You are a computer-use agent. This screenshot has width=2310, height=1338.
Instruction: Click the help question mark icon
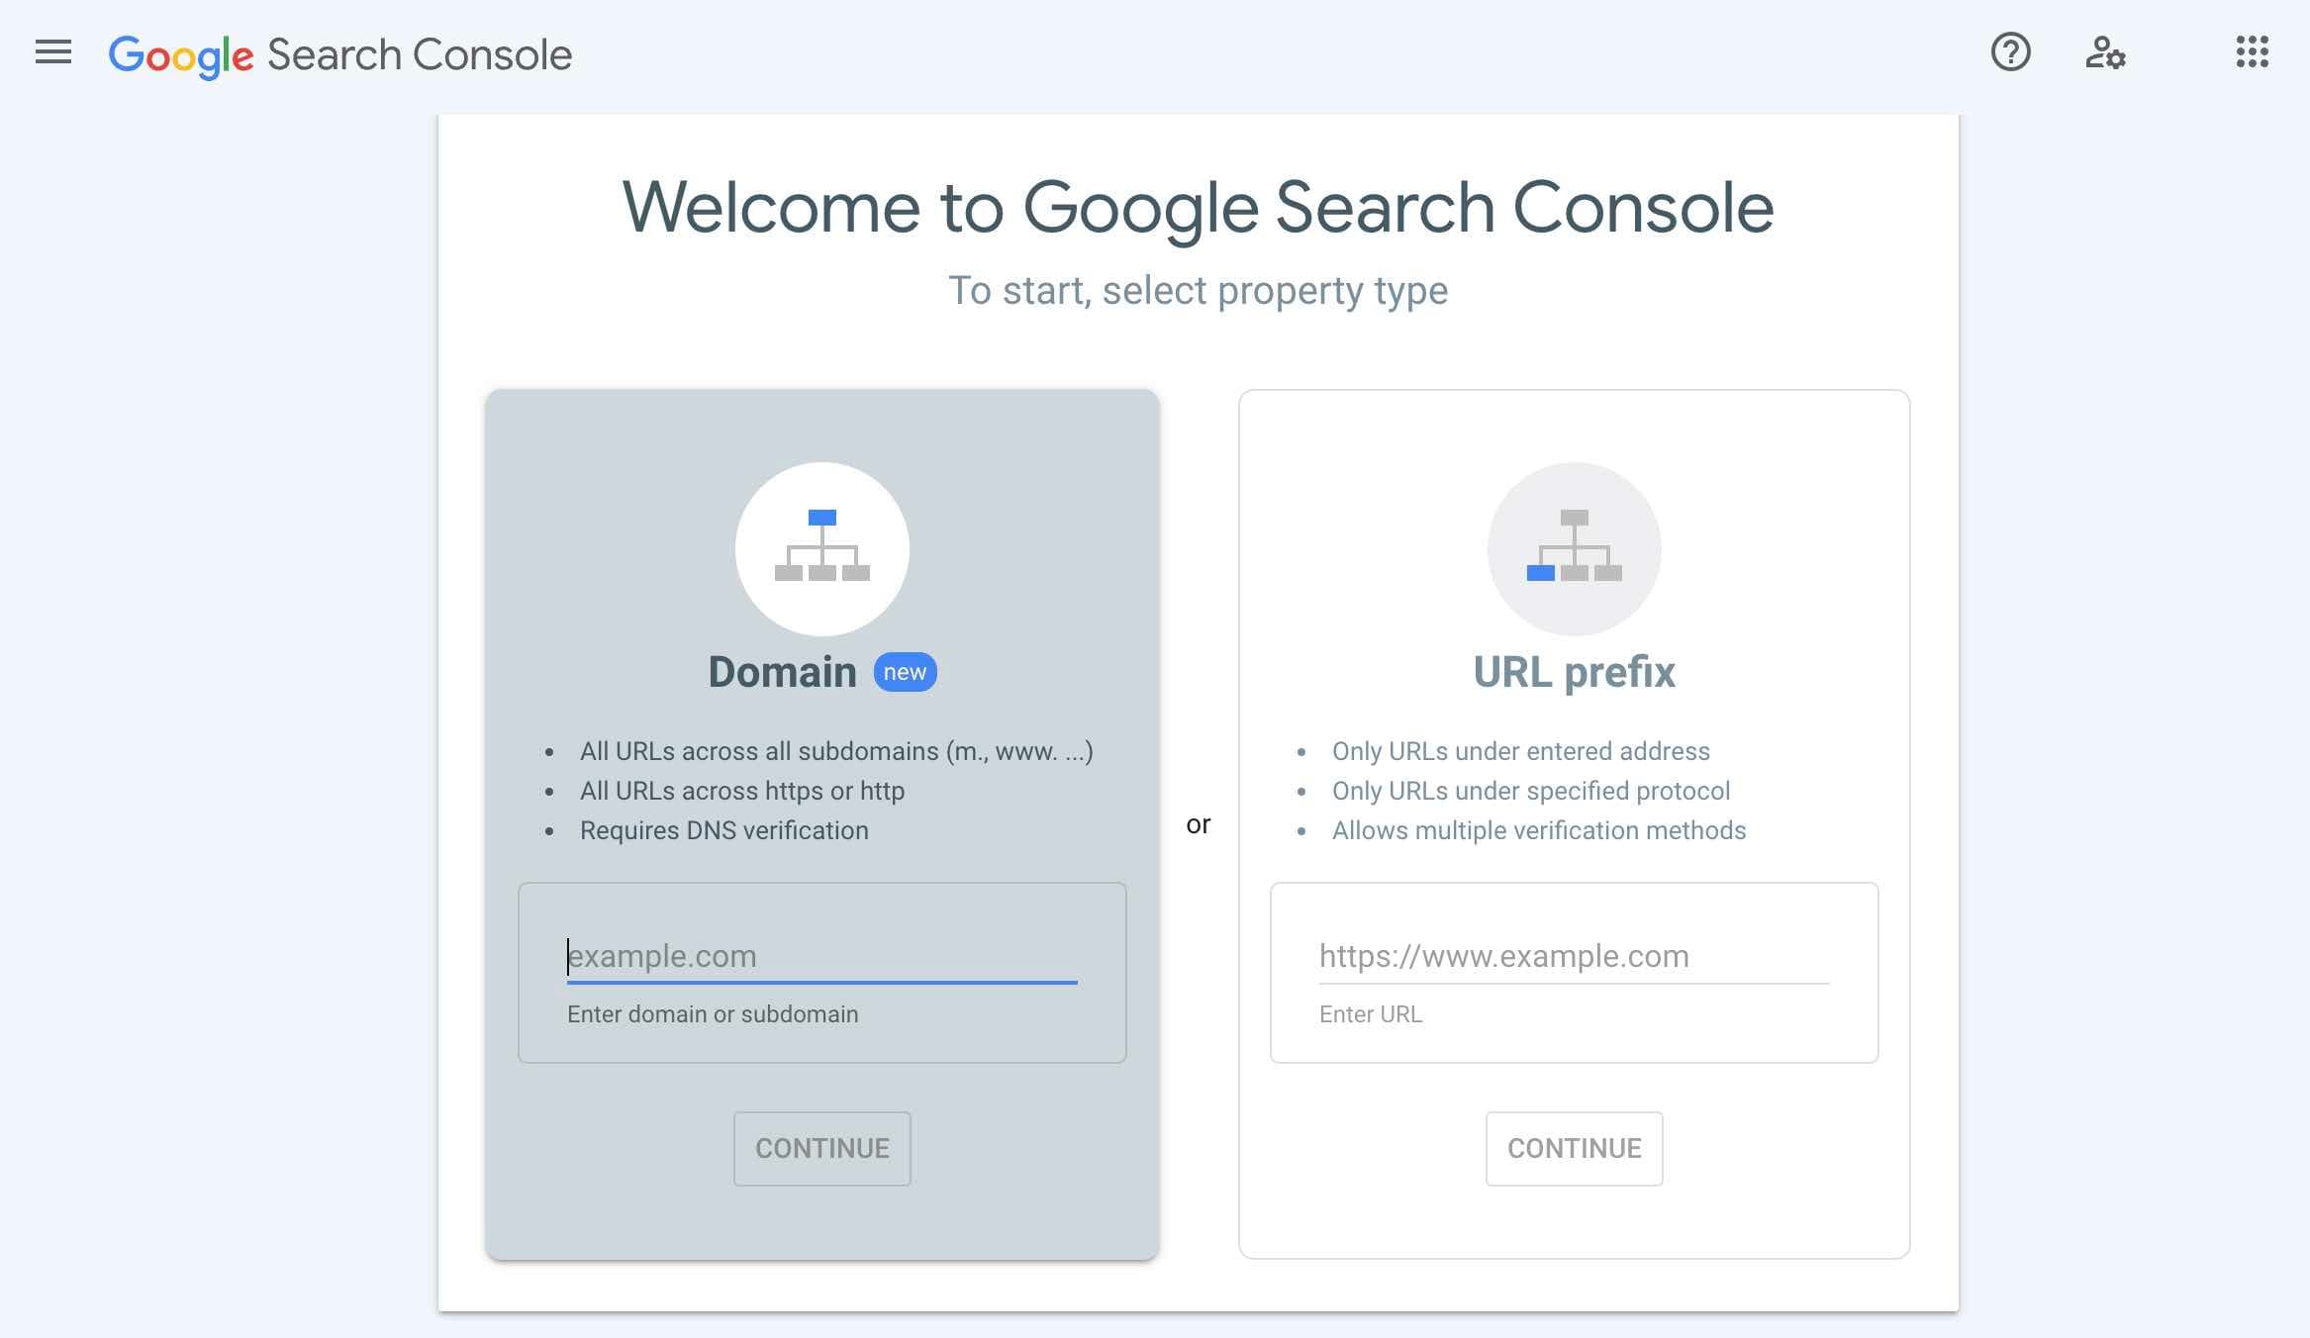[x=2012, y=51]
